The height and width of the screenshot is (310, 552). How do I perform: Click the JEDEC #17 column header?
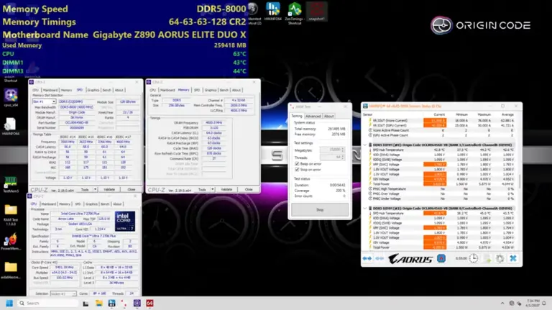[122, 137]
